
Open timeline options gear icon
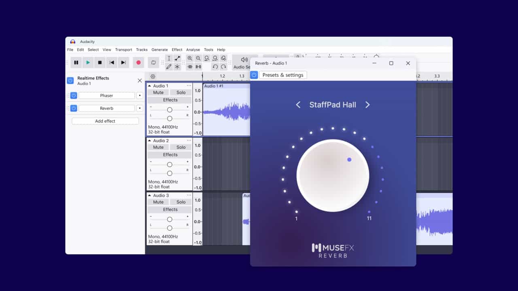(x=153, y=76)
